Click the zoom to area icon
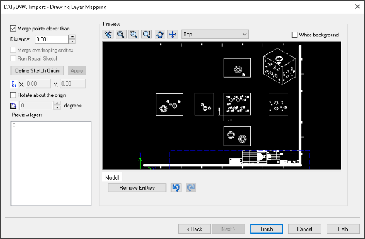This screenshot has width=365, height=239. pyautogui.click(x=134, y=35)
